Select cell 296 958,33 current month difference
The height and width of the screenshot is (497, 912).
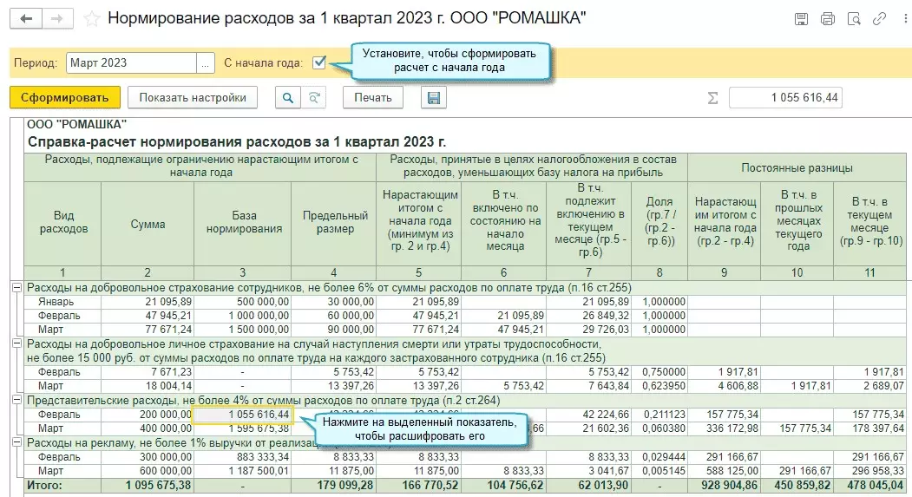coord(869,471)
